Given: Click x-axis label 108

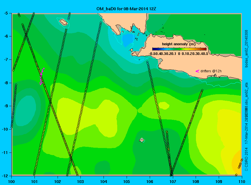Looking at the screenshot, I should (196, 182).
